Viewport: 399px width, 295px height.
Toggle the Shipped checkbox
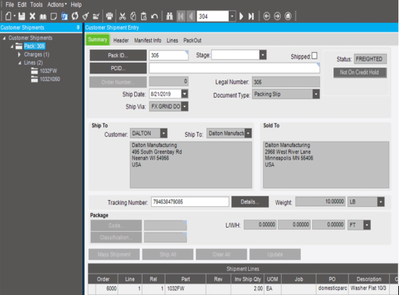coord(315,56)
